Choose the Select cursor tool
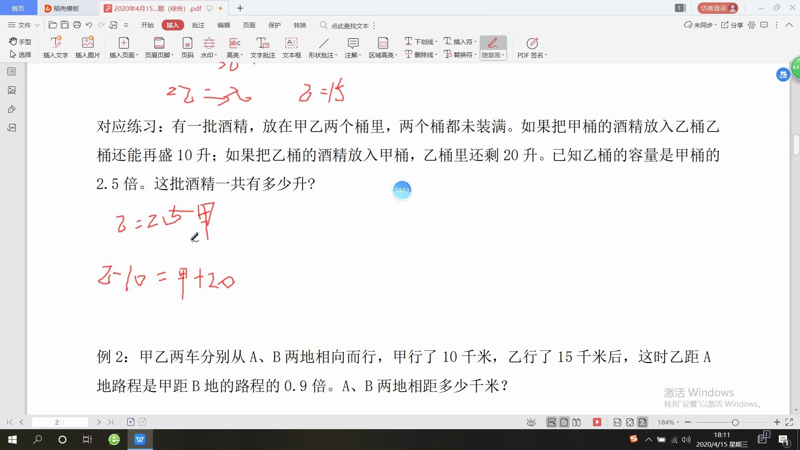Screen dimensions: 800x450 coord(20,55)
